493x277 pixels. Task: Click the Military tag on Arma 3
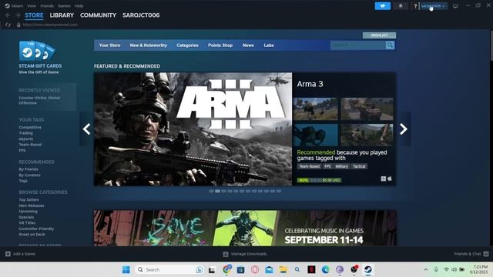341,166
